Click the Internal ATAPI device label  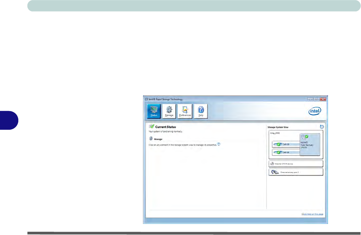click(284, 164)
